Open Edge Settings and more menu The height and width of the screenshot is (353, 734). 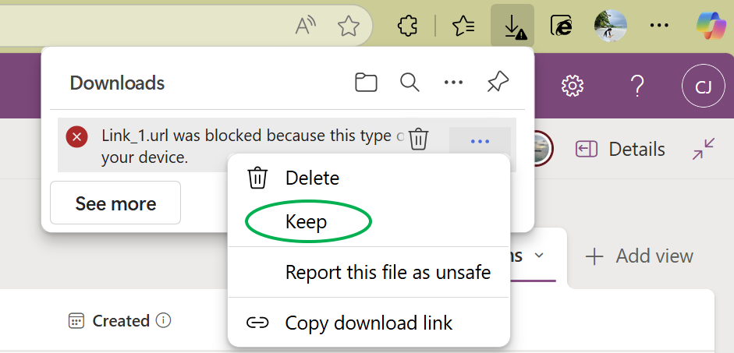point(659,26)
